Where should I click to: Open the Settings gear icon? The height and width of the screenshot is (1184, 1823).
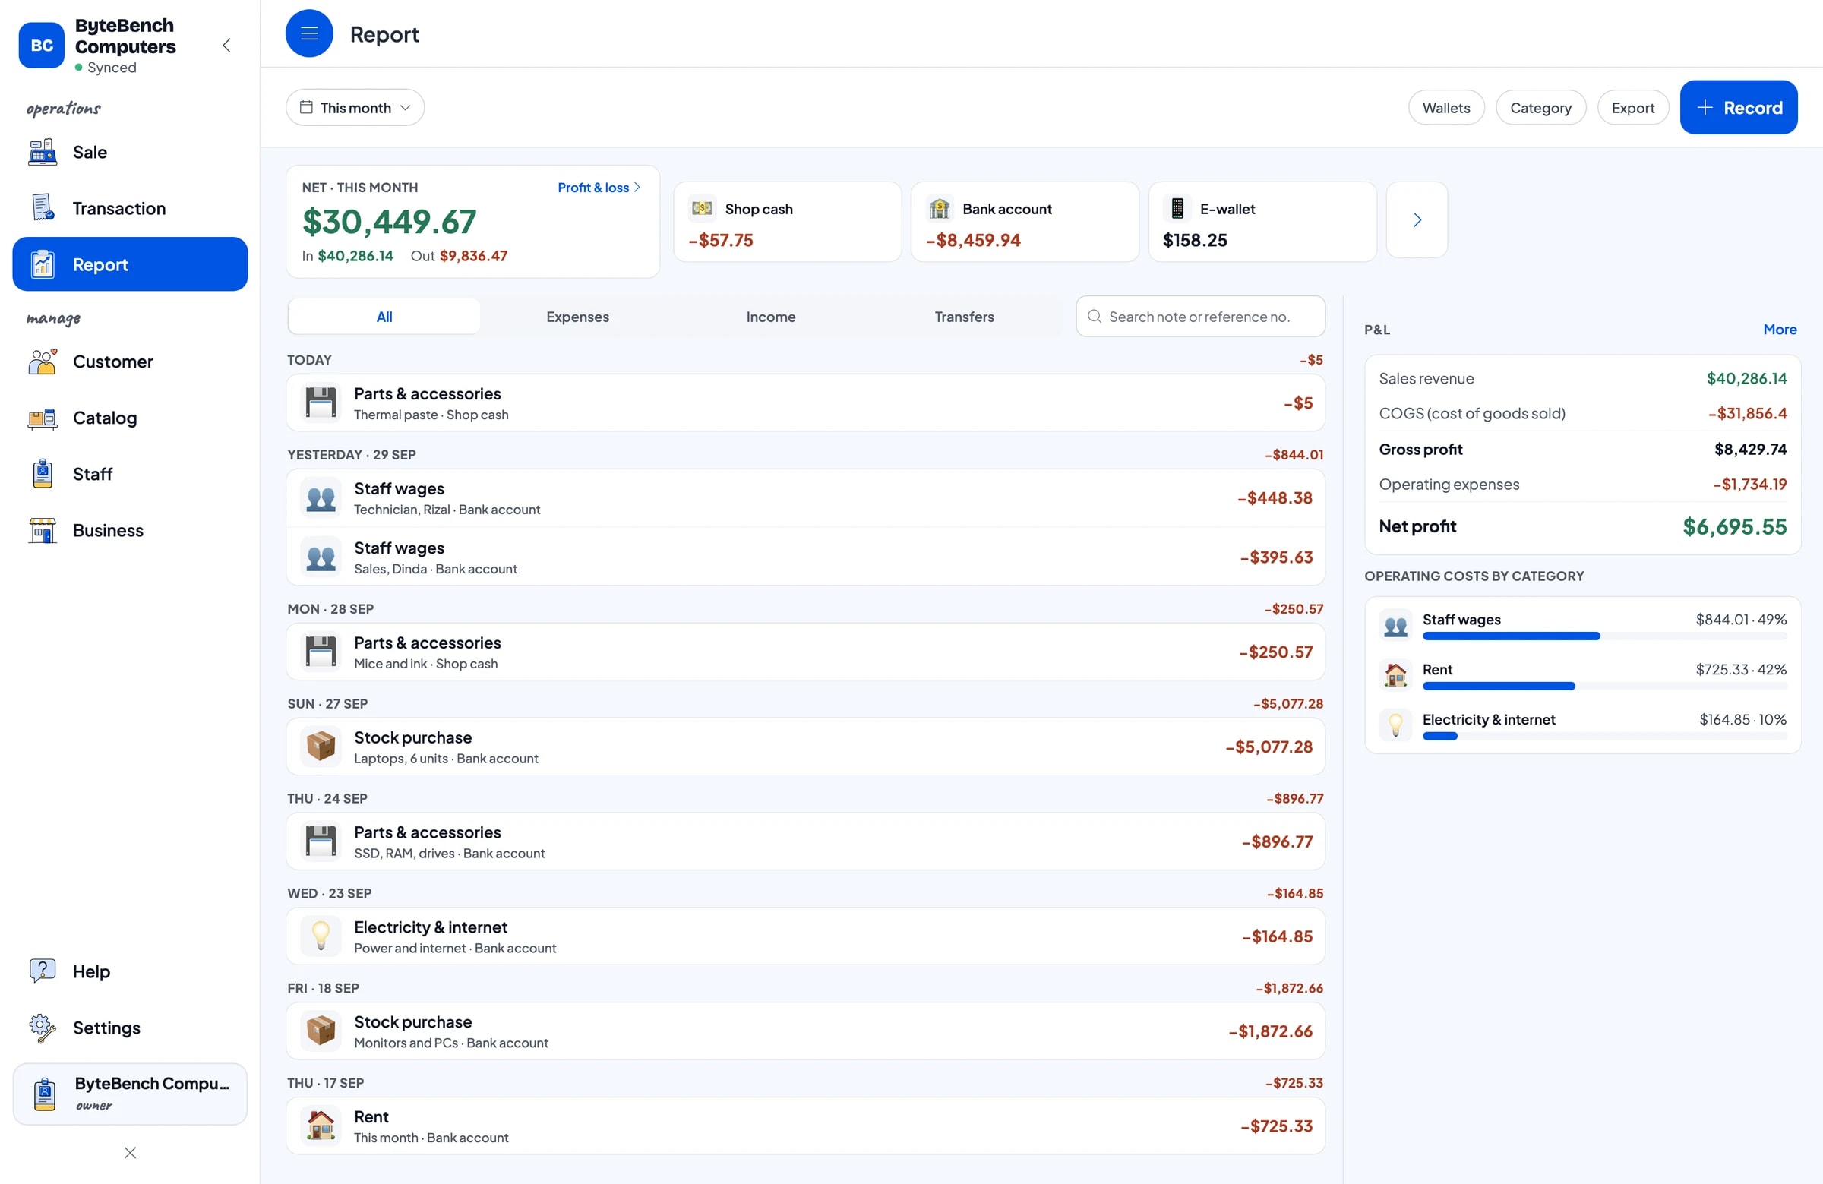point(42,1028)
